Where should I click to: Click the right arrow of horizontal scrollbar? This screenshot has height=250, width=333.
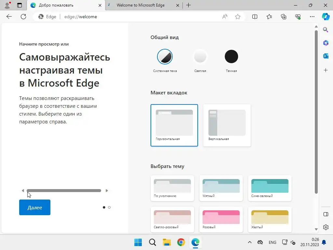pos(107,190)
